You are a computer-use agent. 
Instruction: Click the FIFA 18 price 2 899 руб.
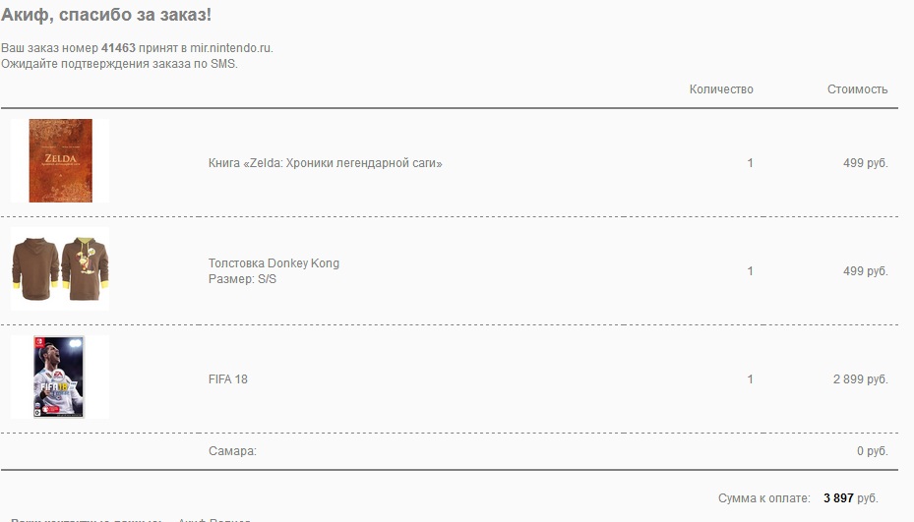coord(860,379)
